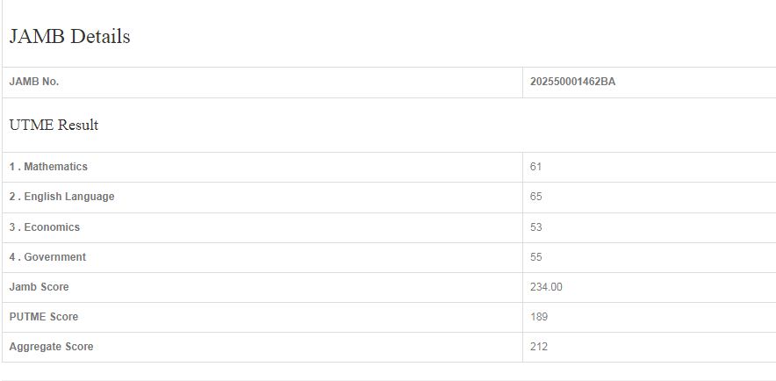Select the Government score 55
Image resolution: width=776 pixels, height=381 pixels.
[535, 257]
